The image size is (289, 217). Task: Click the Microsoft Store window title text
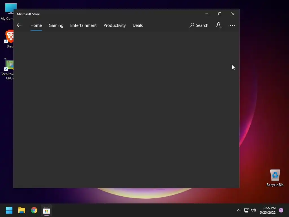pyautogui.click(x=29, y=14)
